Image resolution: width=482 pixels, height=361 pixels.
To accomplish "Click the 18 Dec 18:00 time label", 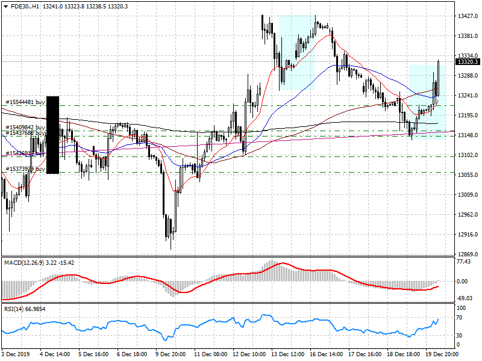I will [403, 354].
